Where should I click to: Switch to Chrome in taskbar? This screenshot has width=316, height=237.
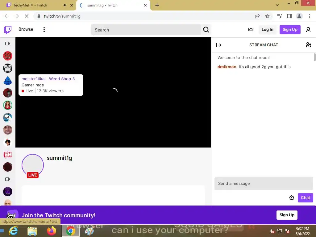click(x=71, y=231)
